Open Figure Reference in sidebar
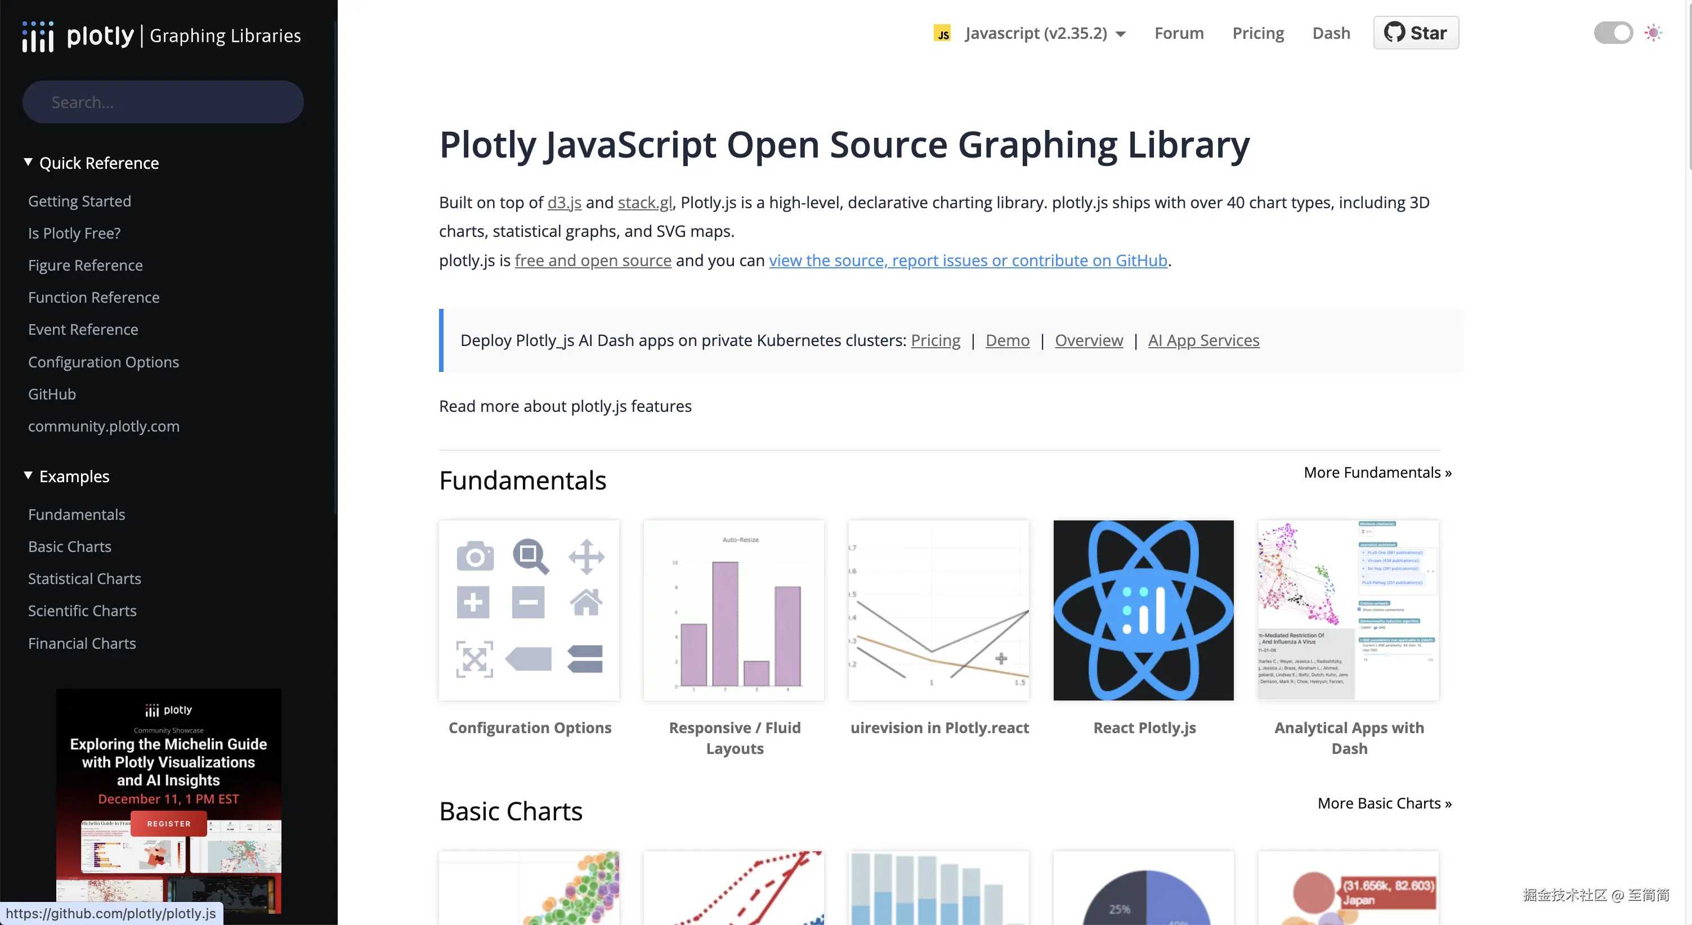1692x925 pixels. click(x=86, y=265)
